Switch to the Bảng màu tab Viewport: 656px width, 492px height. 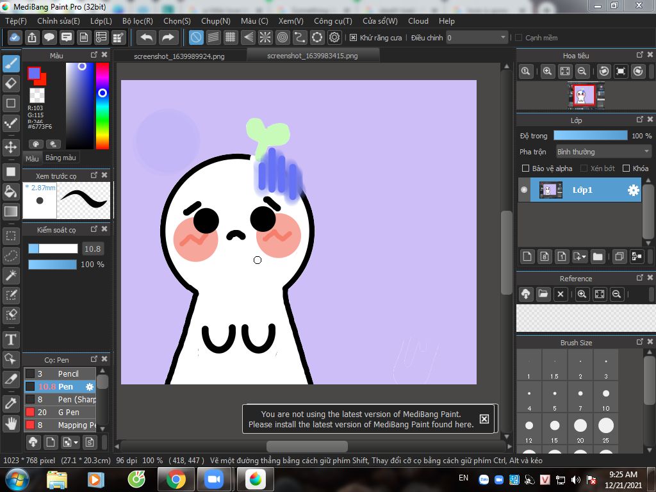(x=61, y=158)
